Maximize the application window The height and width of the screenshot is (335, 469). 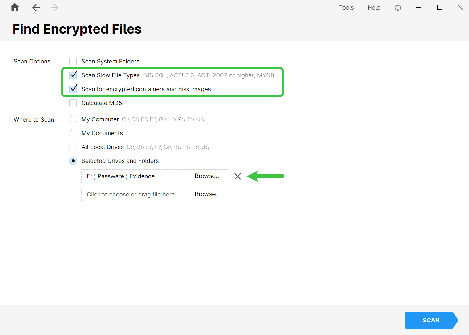coord(439,8)
